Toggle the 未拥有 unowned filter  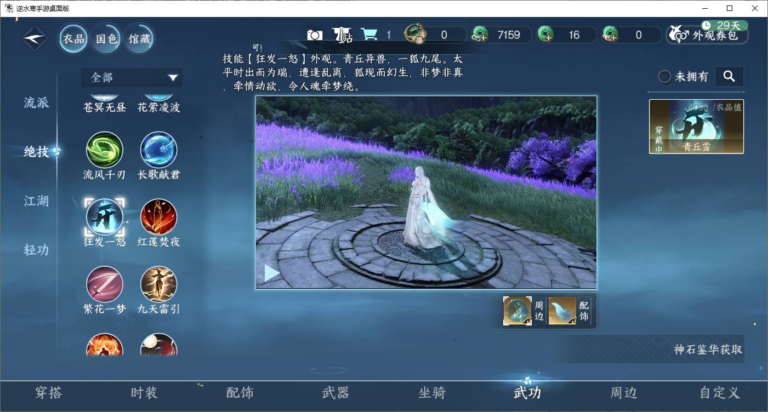664,77
